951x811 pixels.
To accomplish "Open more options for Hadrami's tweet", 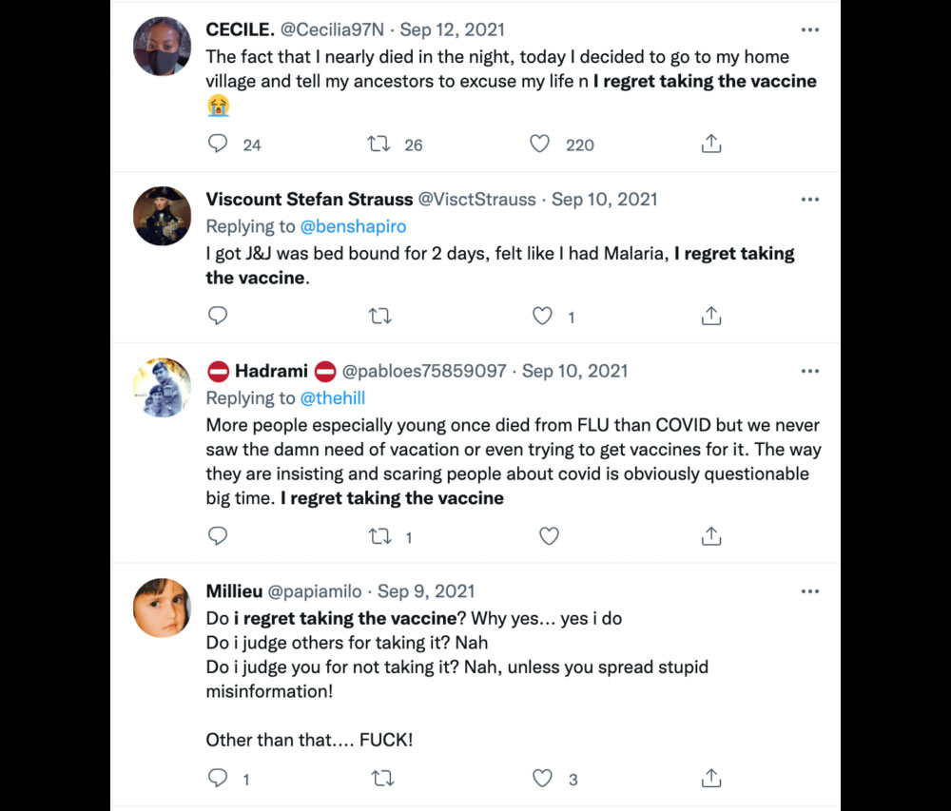I will (x=810, y=371).
